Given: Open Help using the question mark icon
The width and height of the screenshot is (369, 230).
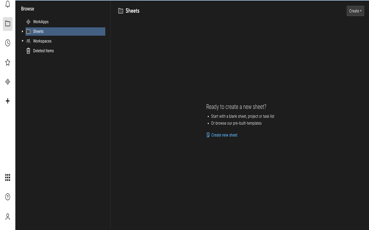Looking at the screenshot, I should click(x=7, y=197).
